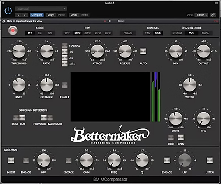Image resolution: width=221 pixels, height=184 pixels.
Task: Select BACKWARD detection switch
Action: 50,118
